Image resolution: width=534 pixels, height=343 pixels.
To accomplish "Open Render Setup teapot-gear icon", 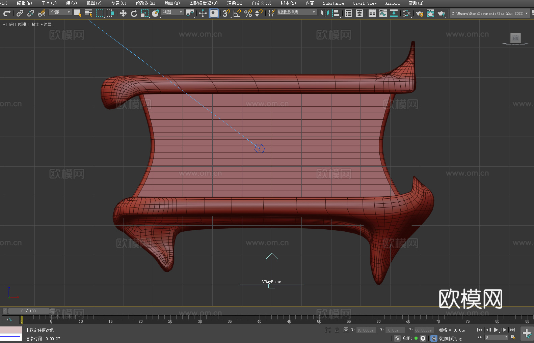I will click(x=420, y=13).
